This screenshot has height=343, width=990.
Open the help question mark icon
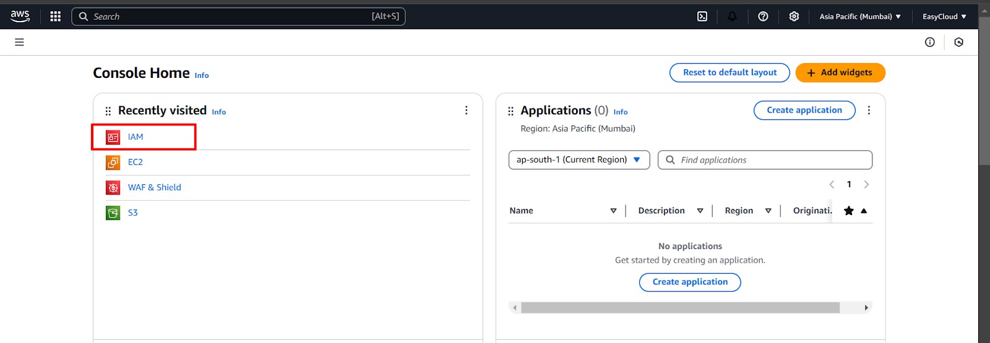(x=763, y=17)
